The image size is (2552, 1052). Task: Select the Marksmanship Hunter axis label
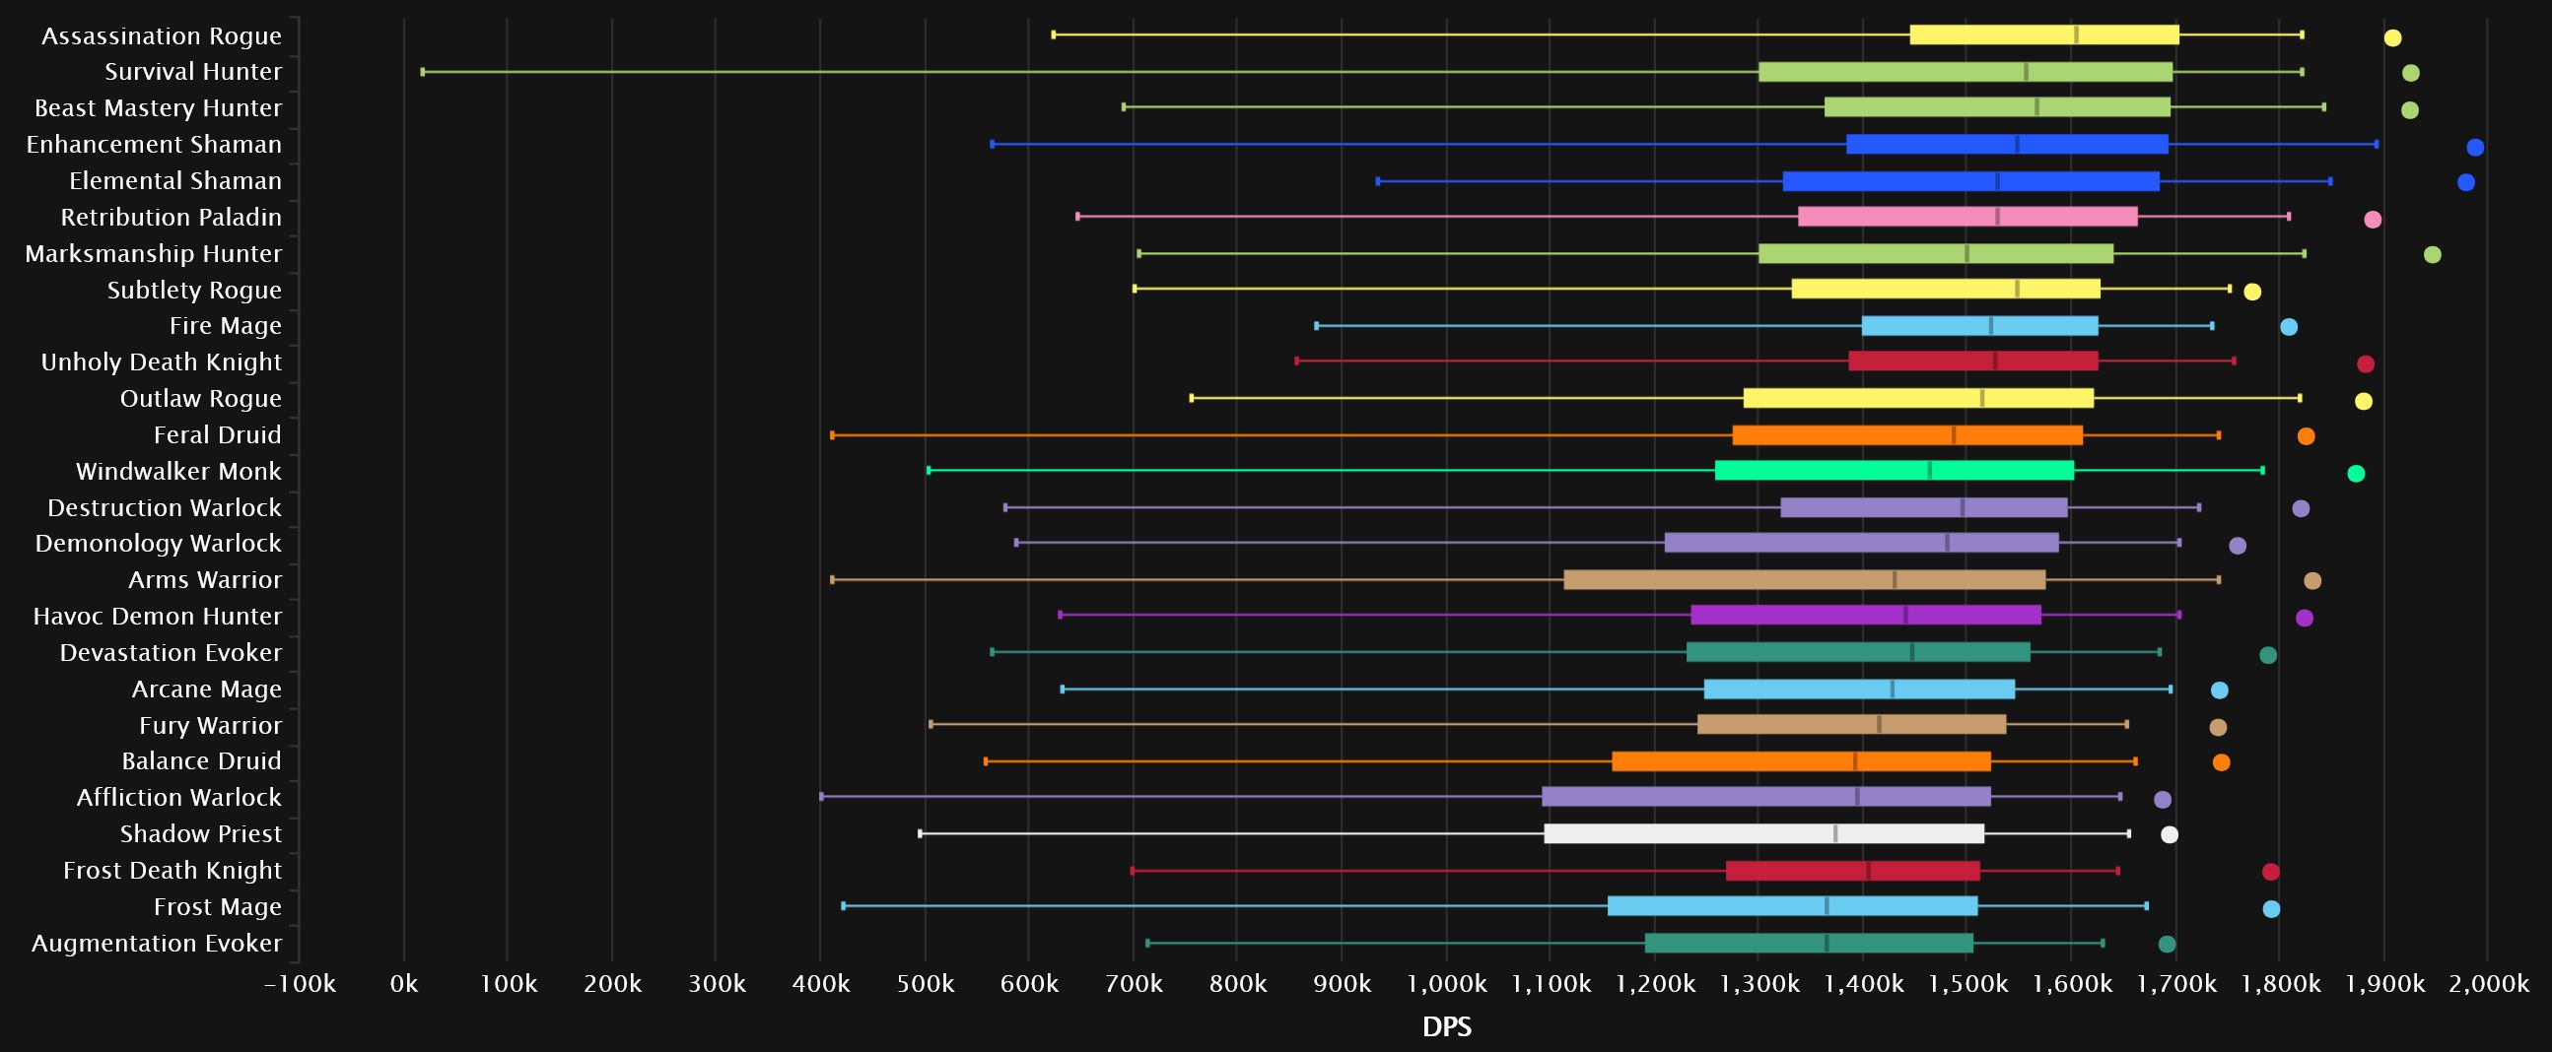(x=154, y=253)
